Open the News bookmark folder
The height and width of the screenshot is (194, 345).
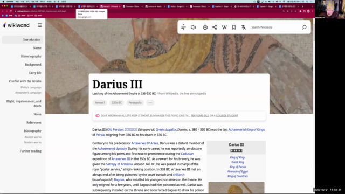[22, 16]
